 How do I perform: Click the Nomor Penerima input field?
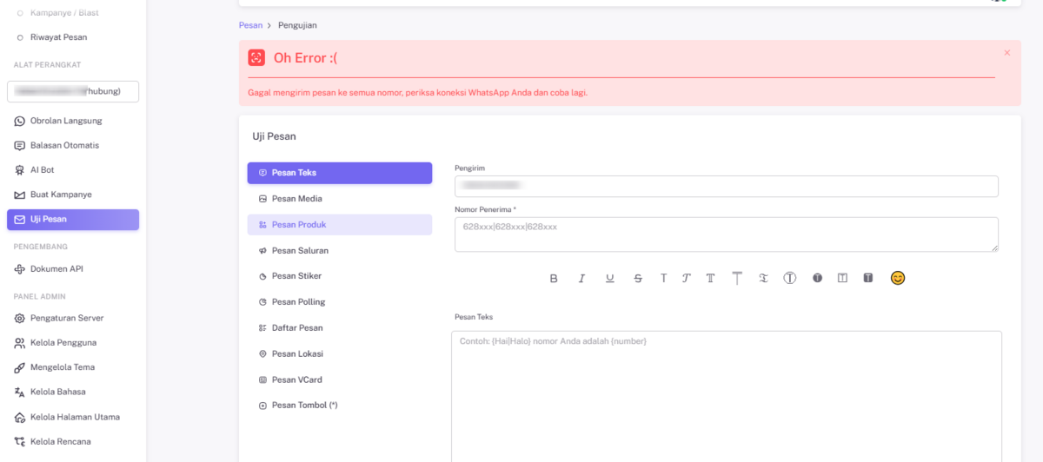(x=726, y=234)
